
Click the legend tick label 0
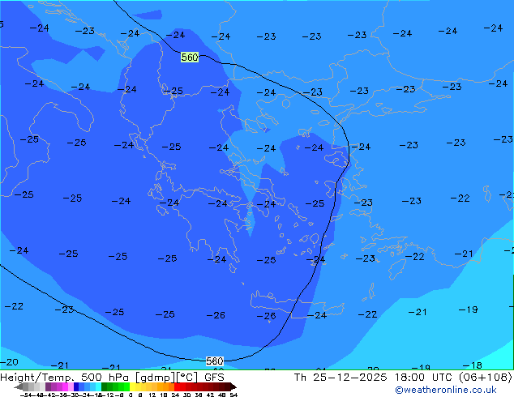point(131,395)
